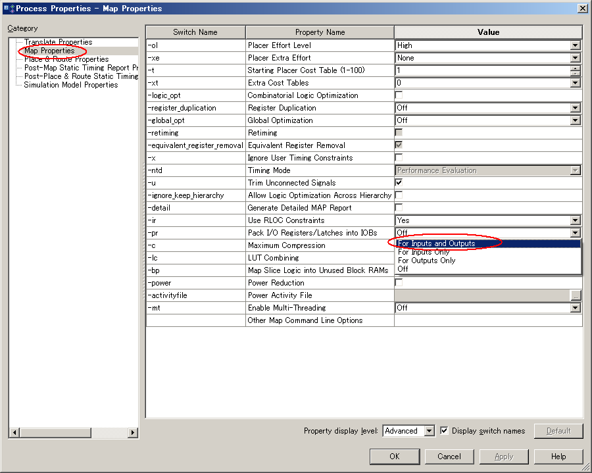Click the OK button
Image resolution: width=592 pixels, height=473 pixels.
click(x=394, y=456)
